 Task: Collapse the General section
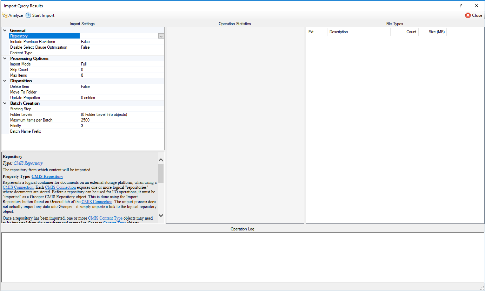[5, 30]
